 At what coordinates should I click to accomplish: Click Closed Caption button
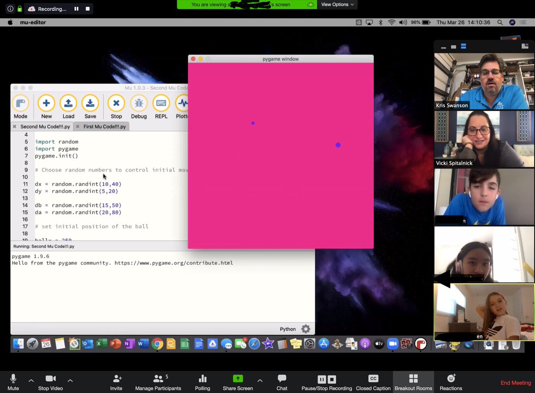pyautogui.click(x=373, y=382)
